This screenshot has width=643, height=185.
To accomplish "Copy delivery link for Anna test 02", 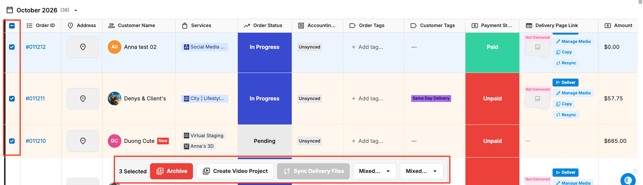I will [x=564, y=52].
